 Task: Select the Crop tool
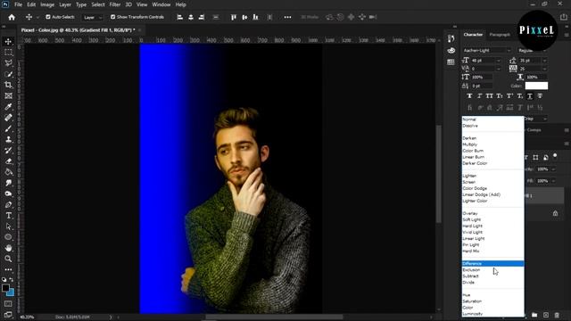(8, 86)
